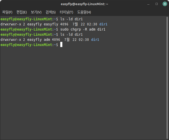Click blue dir1 in the easyfly easyfly line
Image resolution: width=169 pixels, height=140 pixels.
pos(103,24)
